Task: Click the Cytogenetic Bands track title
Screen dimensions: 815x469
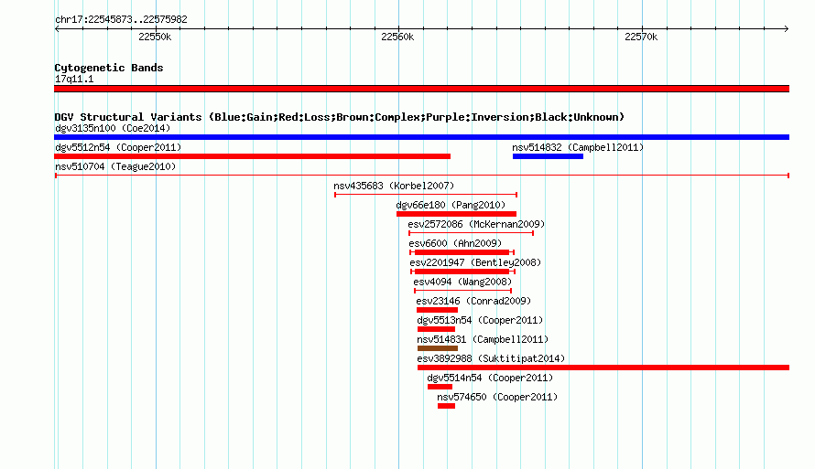Action: click(x=109, y=68)
